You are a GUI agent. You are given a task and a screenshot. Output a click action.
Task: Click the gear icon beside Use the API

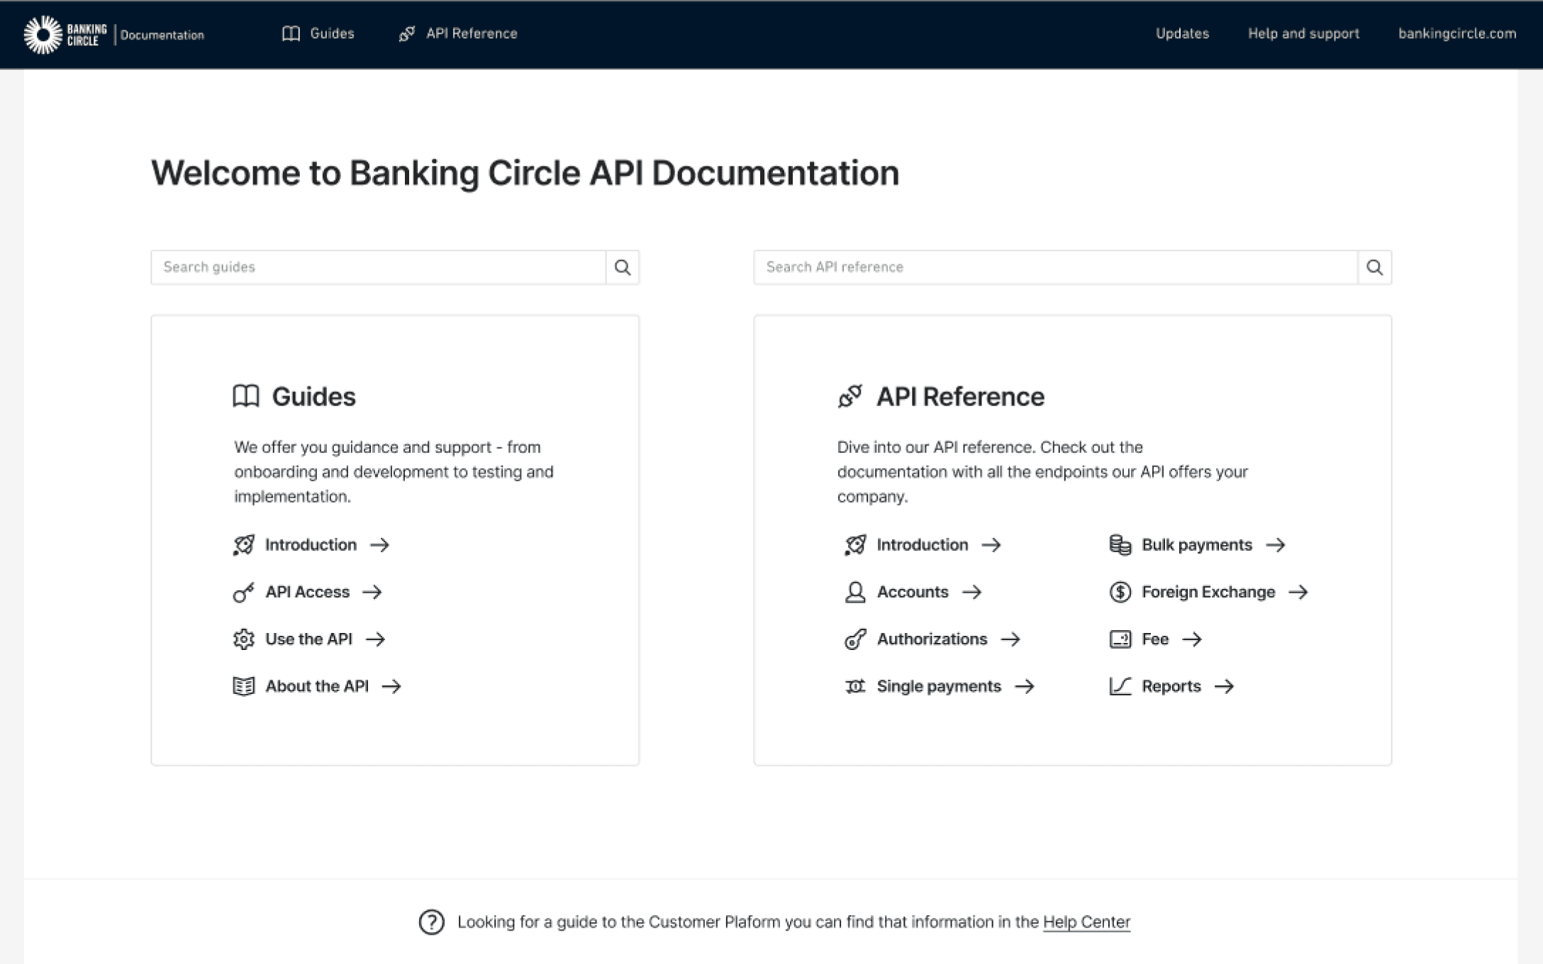pos(243,639)
